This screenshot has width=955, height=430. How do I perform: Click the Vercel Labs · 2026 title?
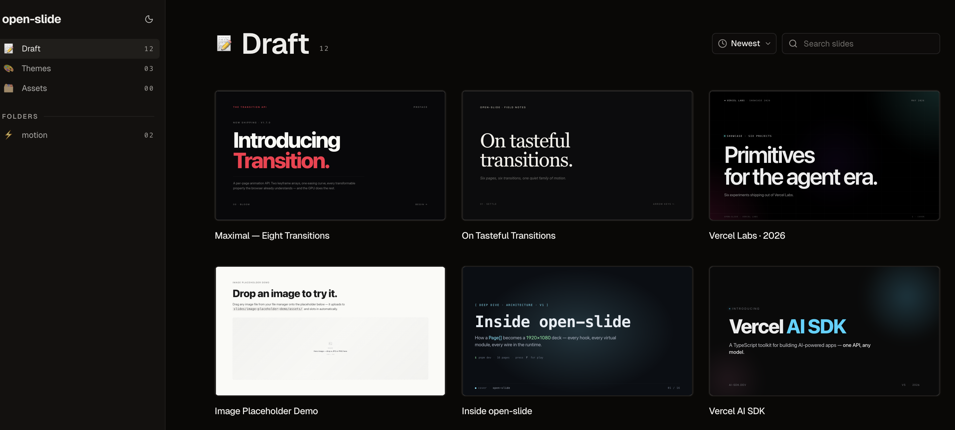[747, 235]
